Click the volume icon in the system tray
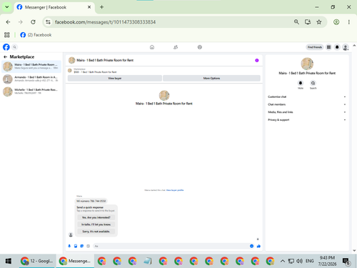The height and width of the screenshot is (268, 357). tap(299, 261)
